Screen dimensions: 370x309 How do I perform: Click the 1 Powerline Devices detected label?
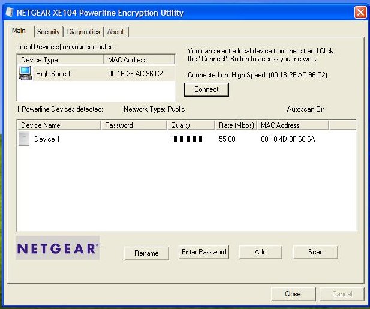click(x=60, y=109)
